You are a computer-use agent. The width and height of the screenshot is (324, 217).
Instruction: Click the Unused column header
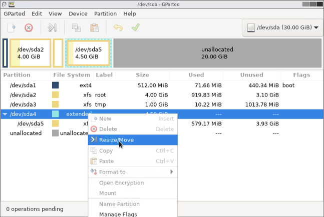pyautogui.click(x=252, y=75)
